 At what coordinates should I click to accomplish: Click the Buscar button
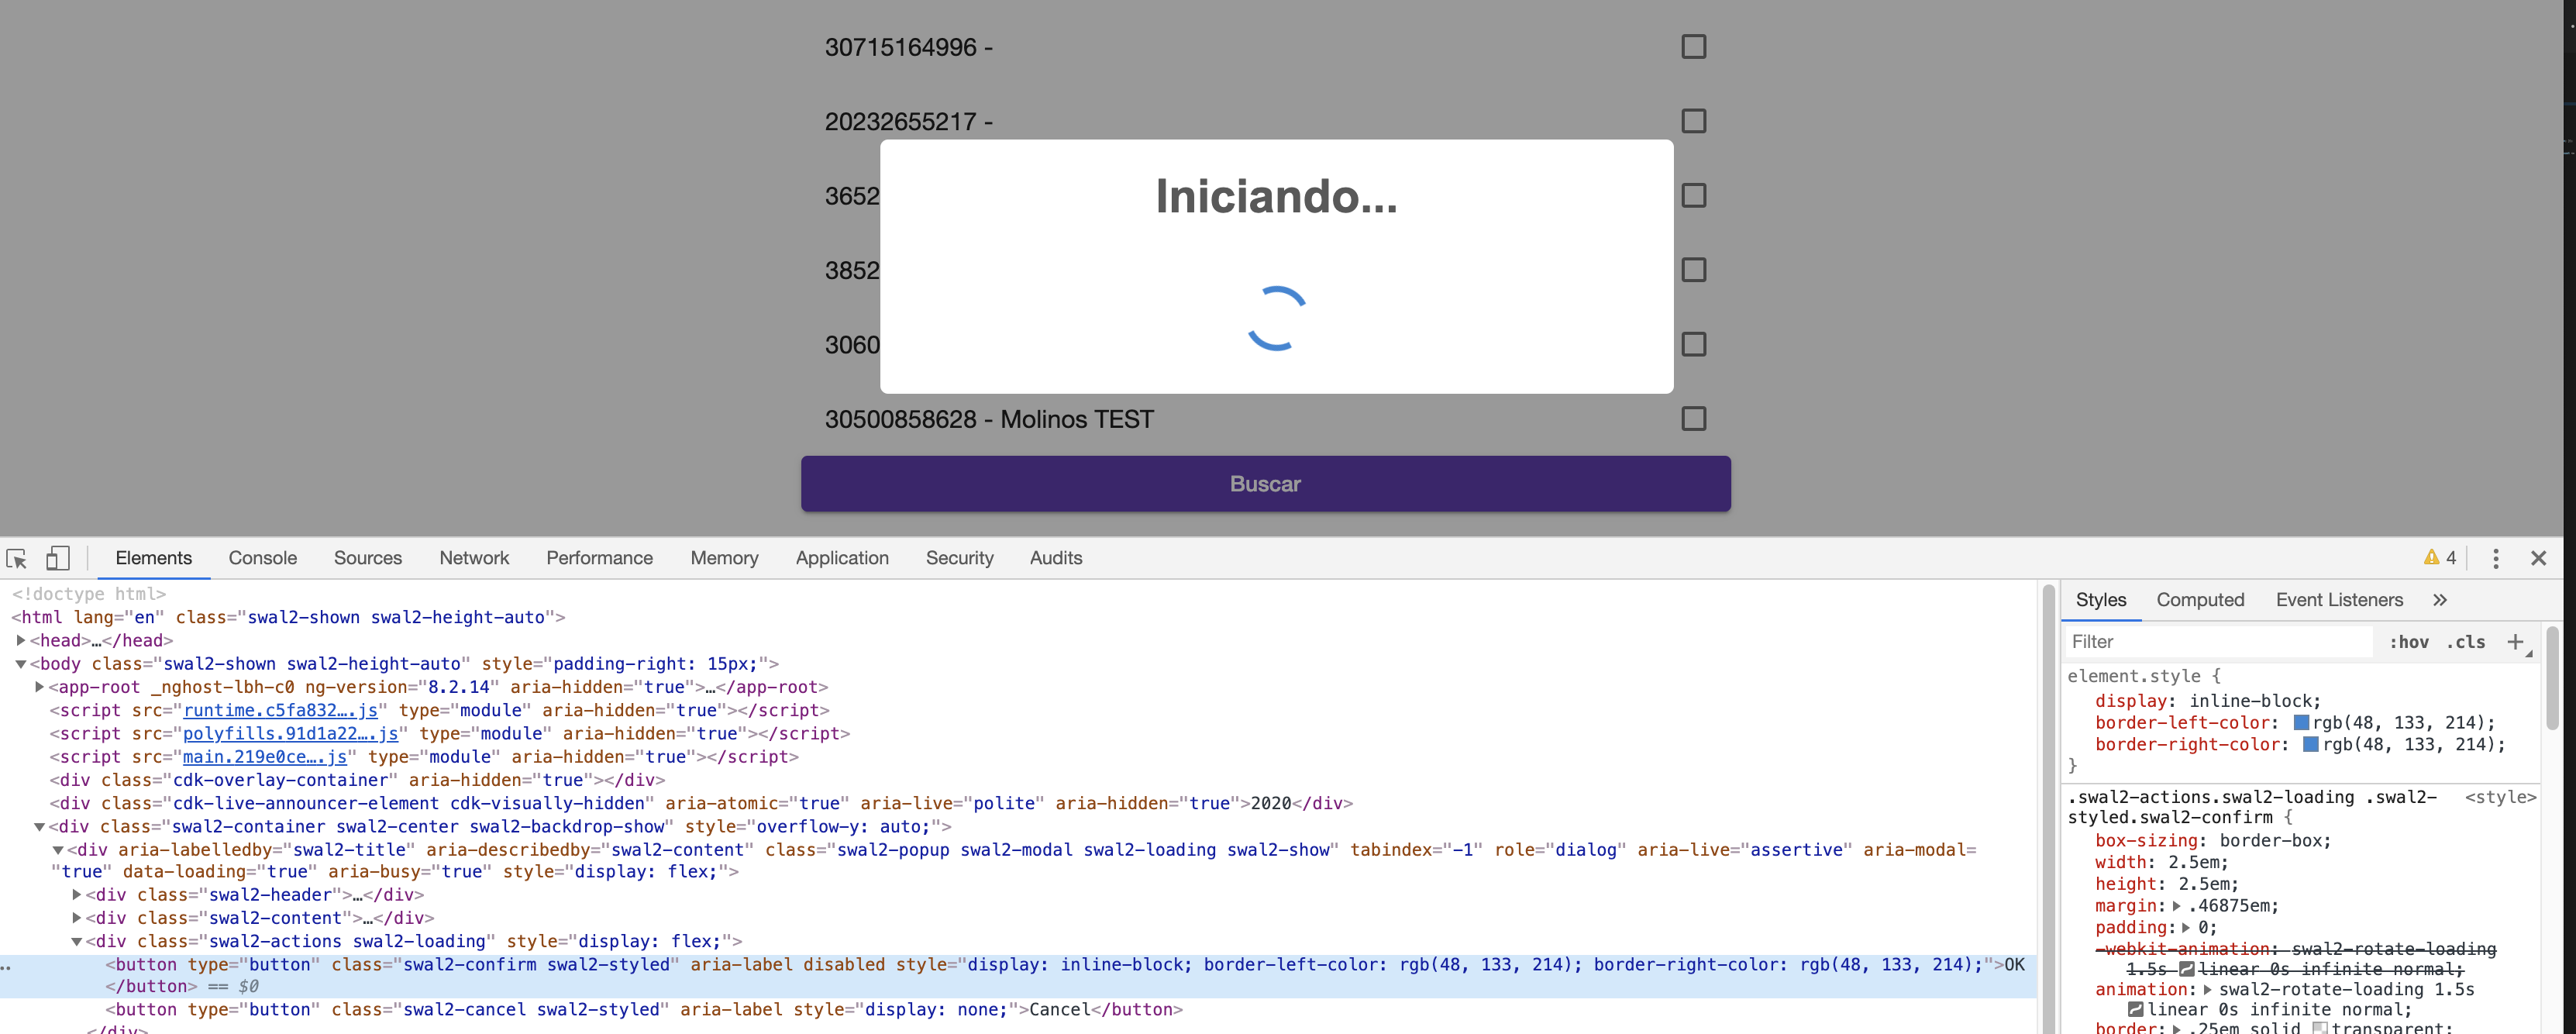pos(1265,483)
